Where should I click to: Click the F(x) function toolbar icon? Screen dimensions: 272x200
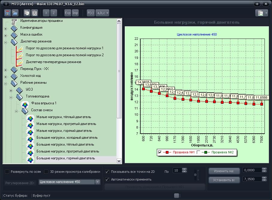[90, 13]
